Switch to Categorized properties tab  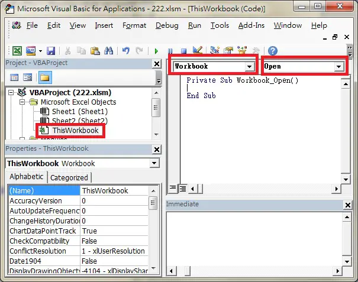pos(69,178)
